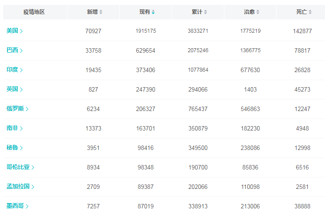Click the 疫情地区 column header
The image size is (325, 215).
pos(34,12)
